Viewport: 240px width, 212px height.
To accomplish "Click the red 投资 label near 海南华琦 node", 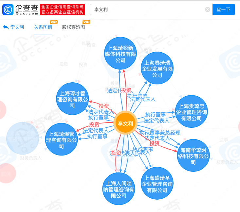I will click(x=155, y=143).
